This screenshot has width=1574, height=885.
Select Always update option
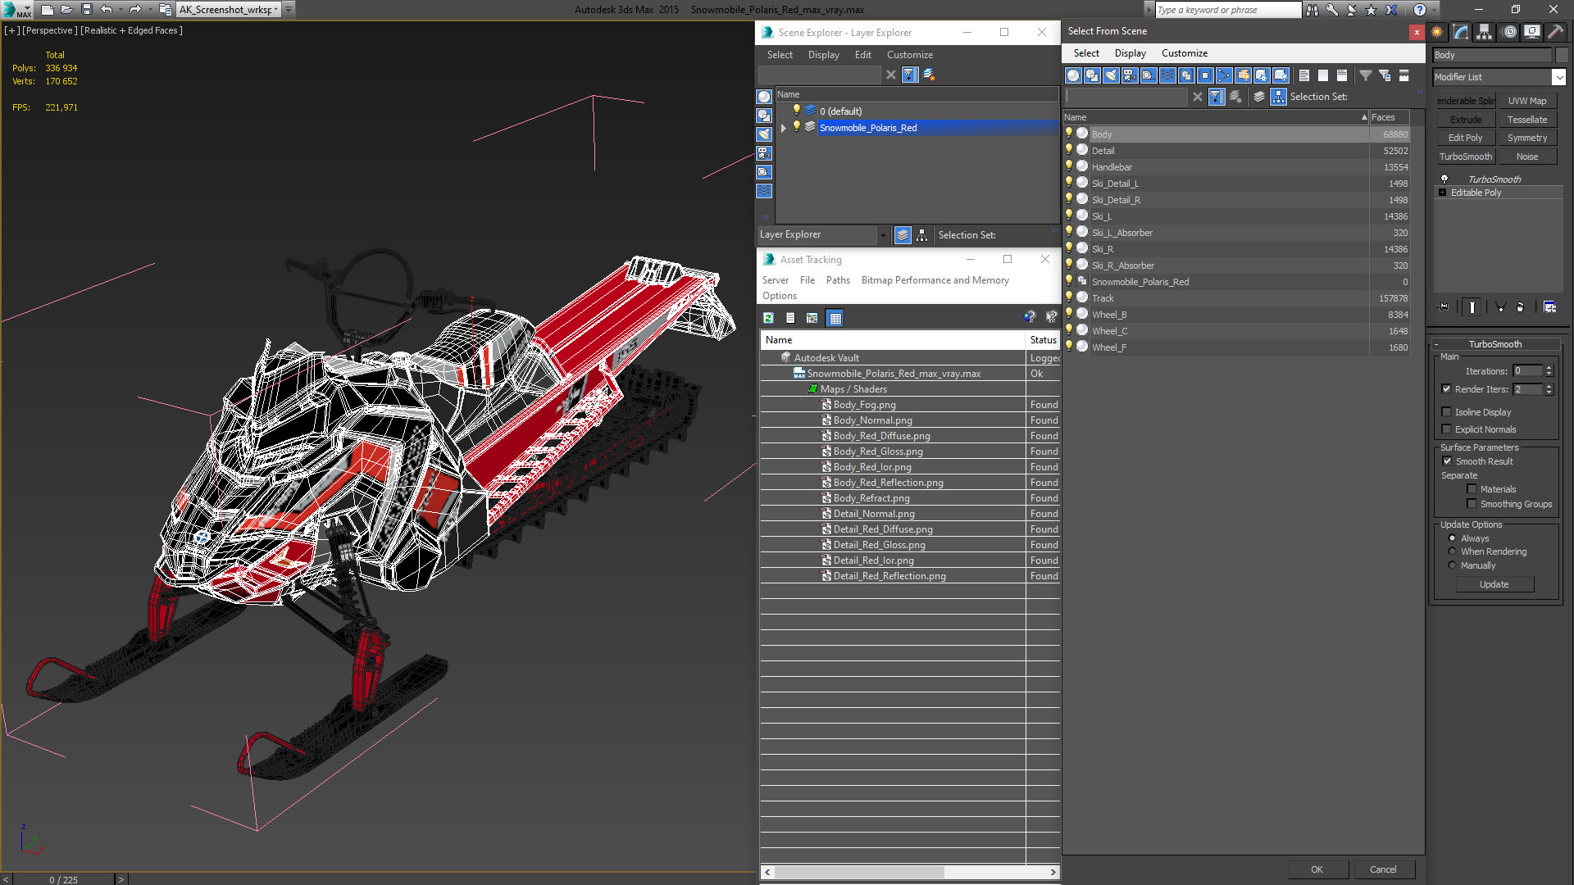click(x=1452, y=538)
